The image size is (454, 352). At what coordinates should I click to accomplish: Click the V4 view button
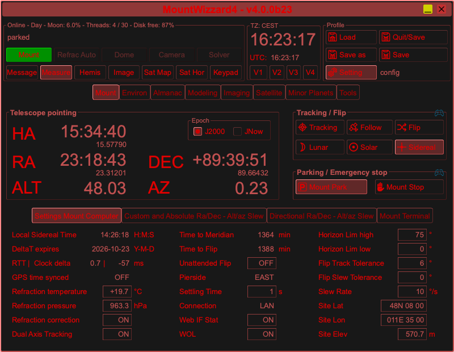pos(310,73)
